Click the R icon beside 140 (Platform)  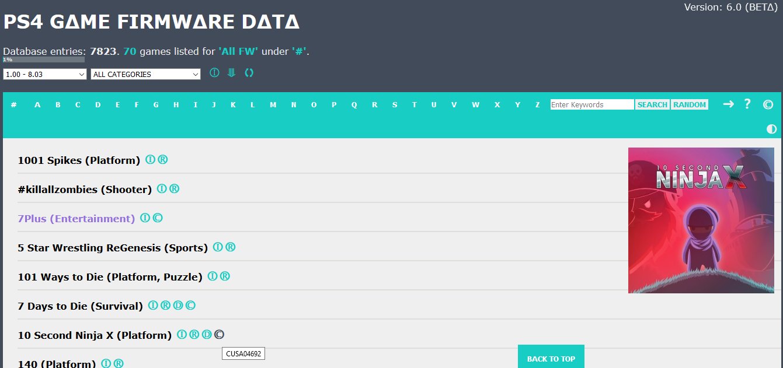[x=118, y=363]
